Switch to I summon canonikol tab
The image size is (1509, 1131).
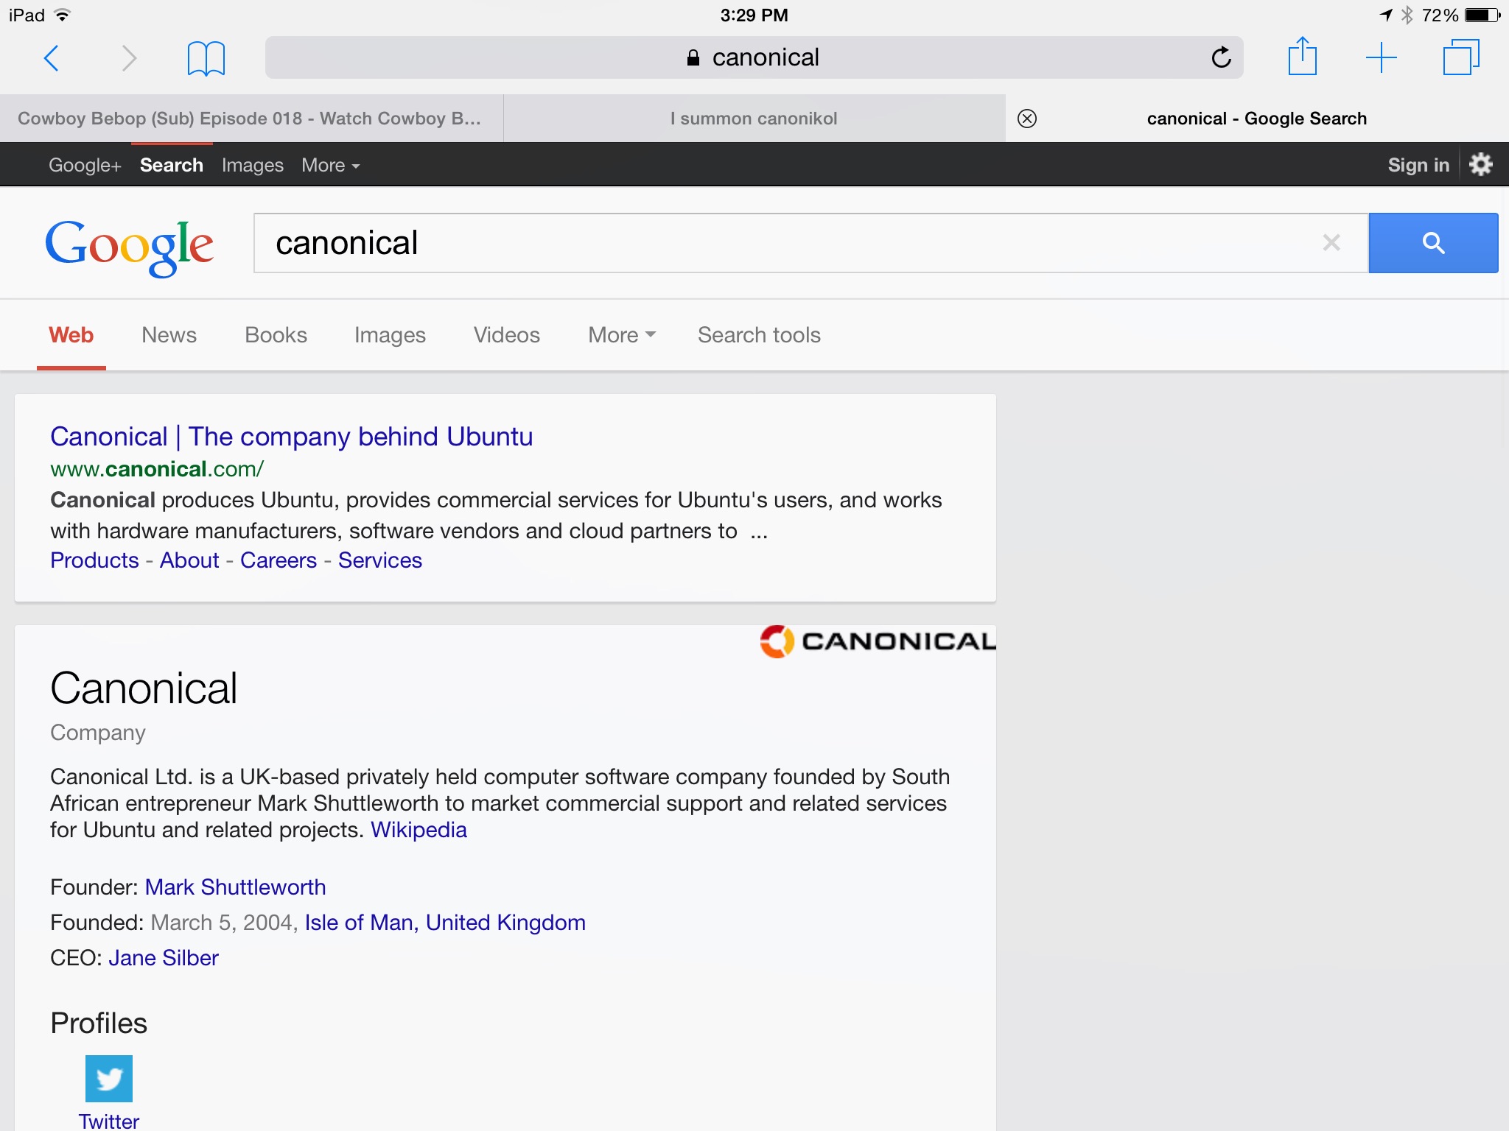coord(754,119)
